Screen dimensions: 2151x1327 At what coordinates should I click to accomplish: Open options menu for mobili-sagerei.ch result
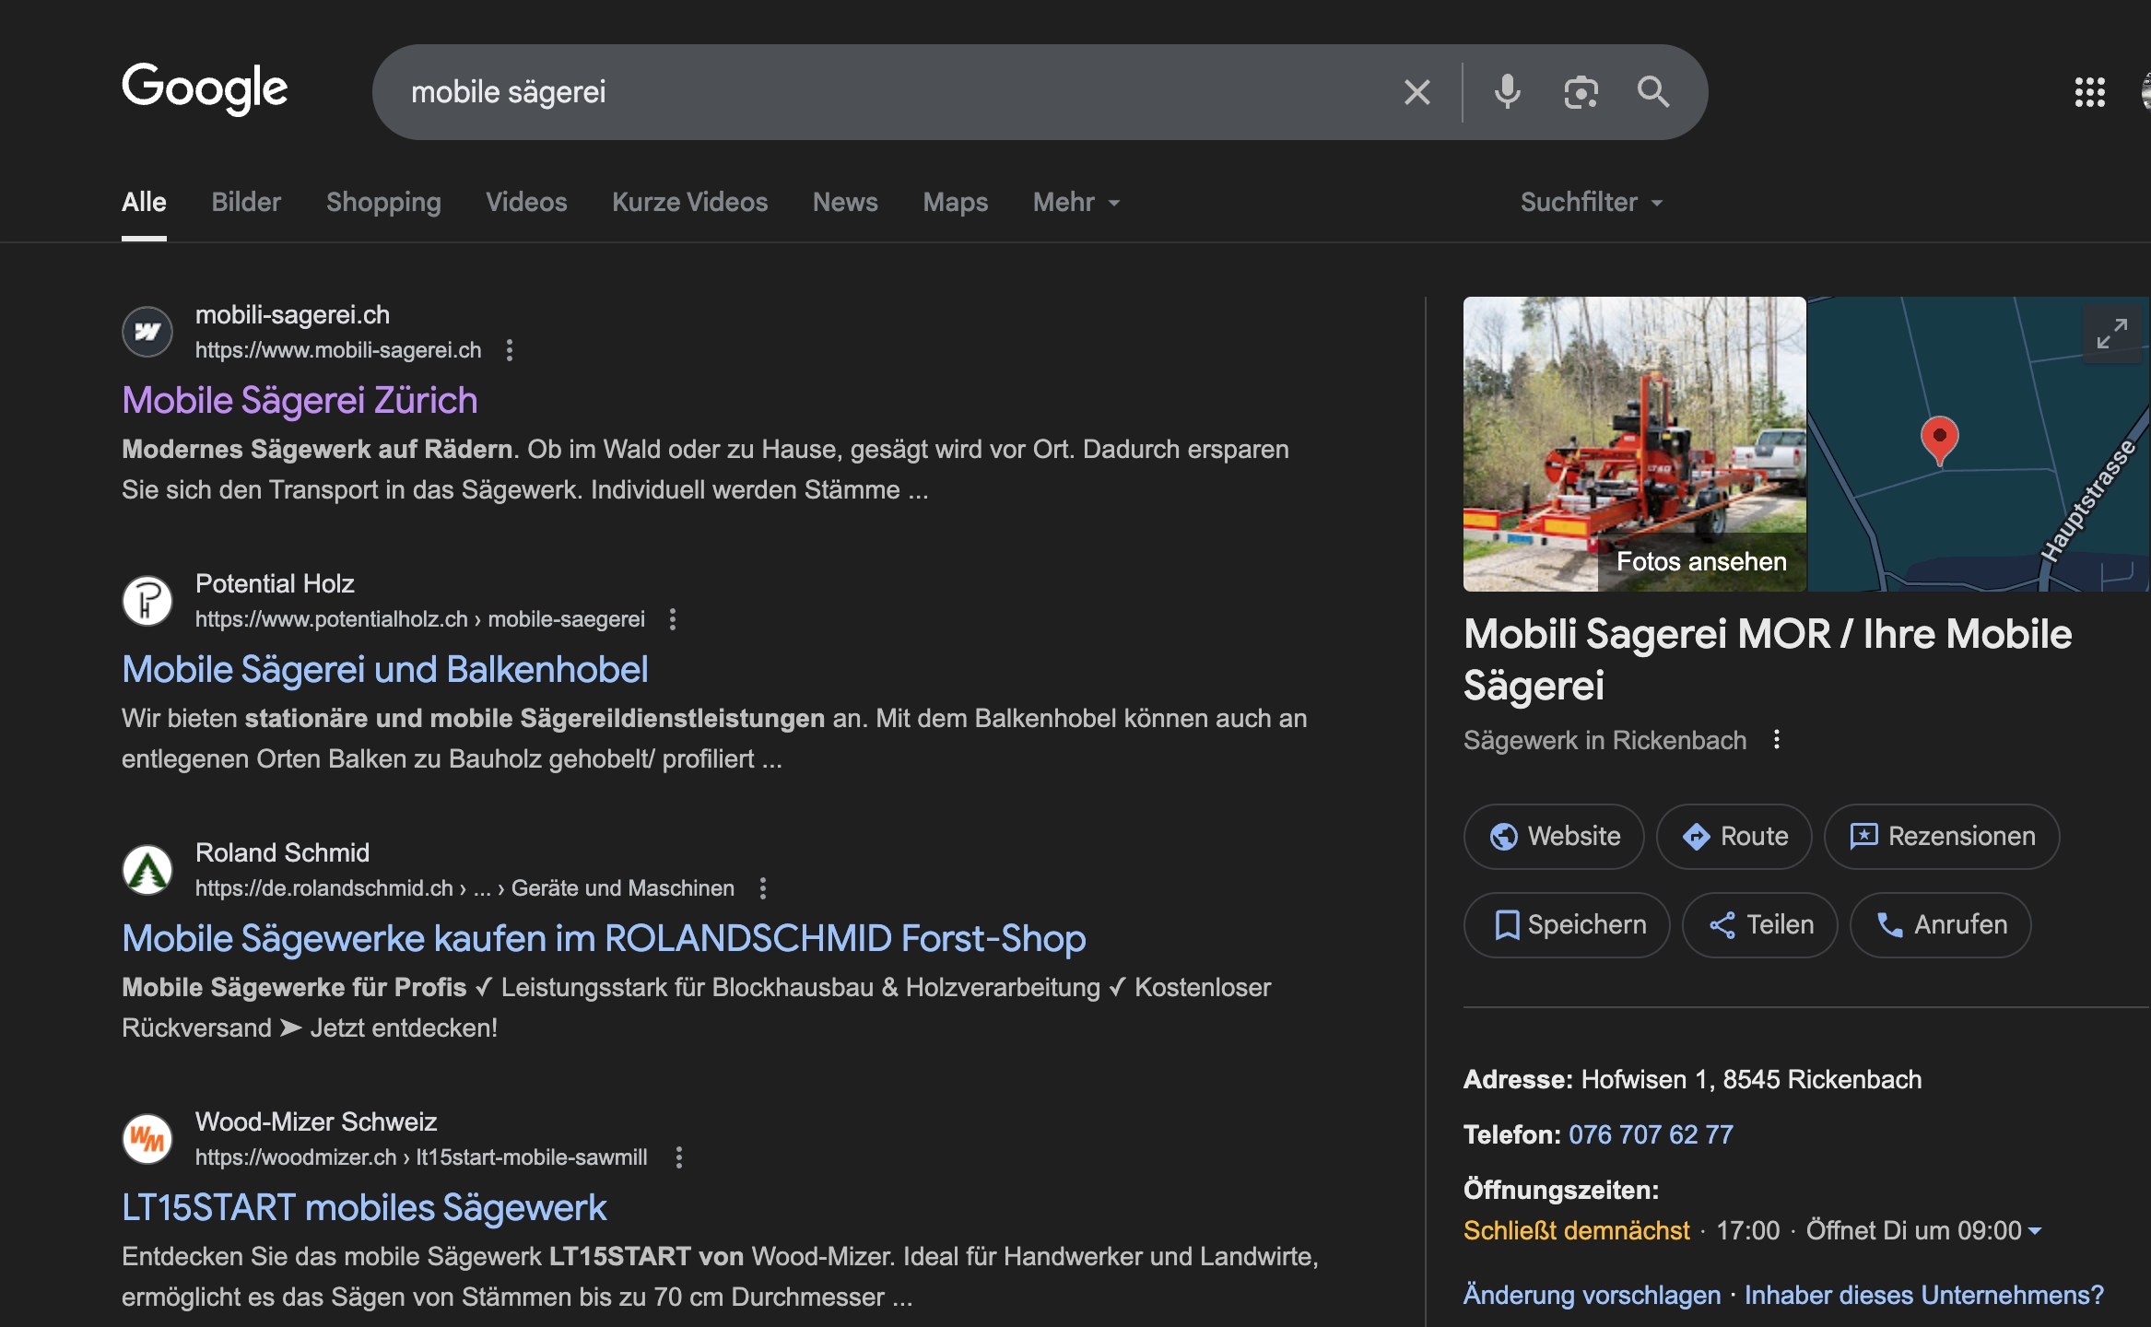pos(510,350)
